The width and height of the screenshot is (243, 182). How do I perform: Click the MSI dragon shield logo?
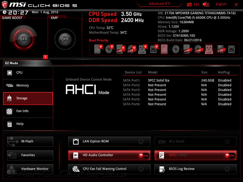[5, 4]
